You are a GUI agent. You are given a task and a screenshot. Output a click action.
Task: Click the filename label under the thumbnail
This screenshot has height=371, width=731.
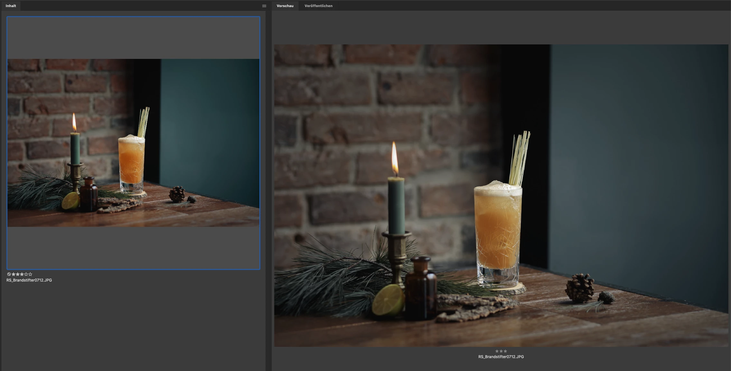29,280
